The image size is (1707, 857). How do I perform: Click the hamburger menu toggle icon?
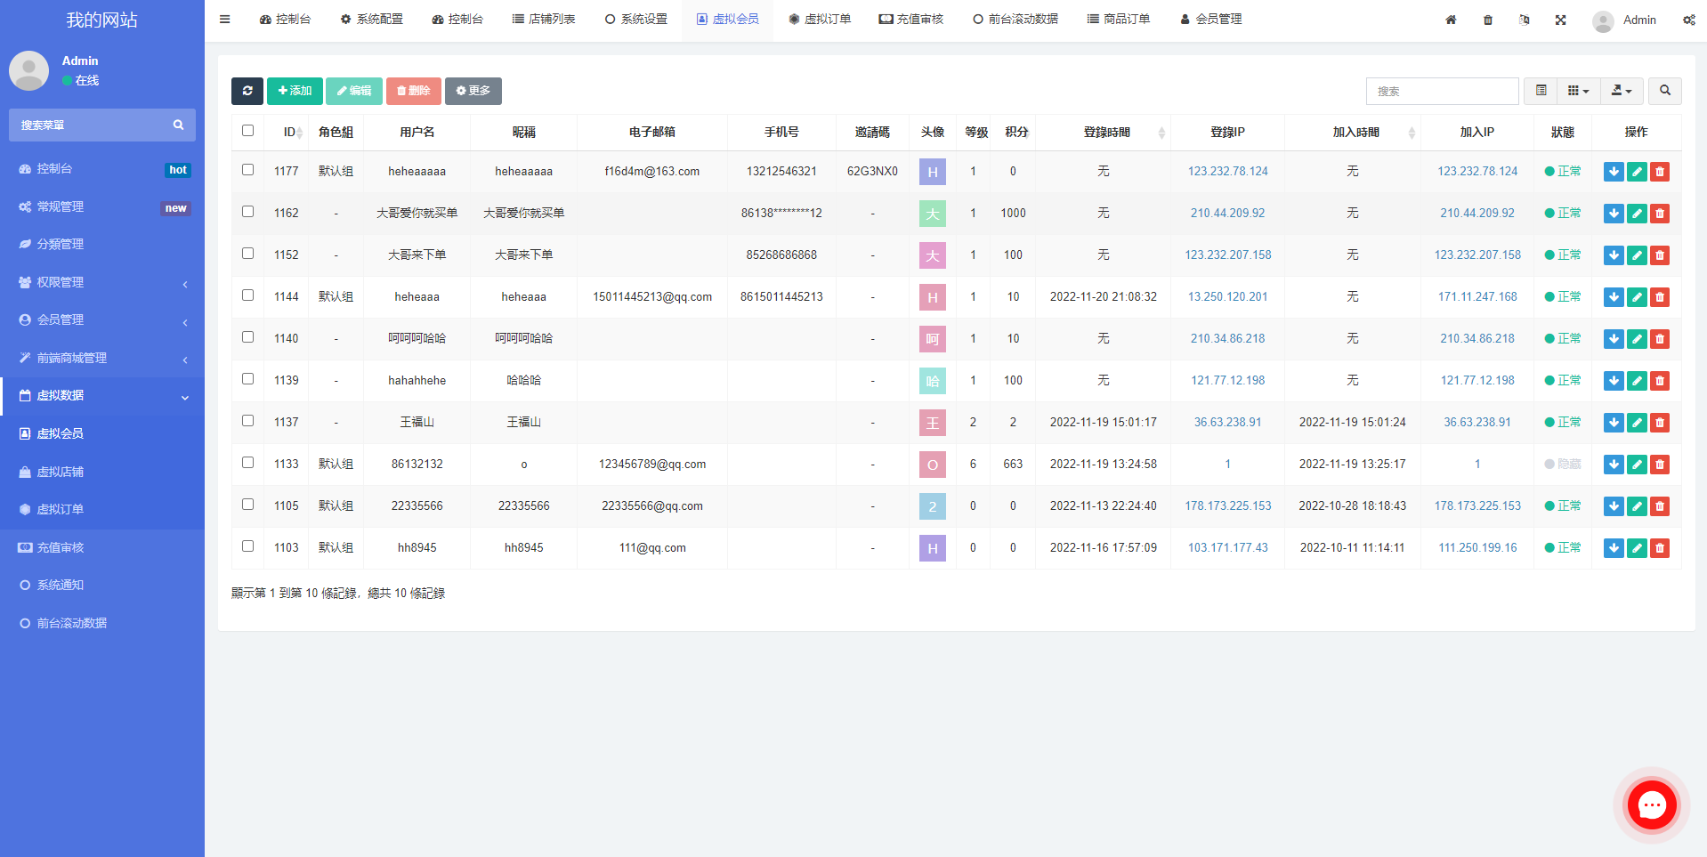pyautogui.click(x=225, y=20)
